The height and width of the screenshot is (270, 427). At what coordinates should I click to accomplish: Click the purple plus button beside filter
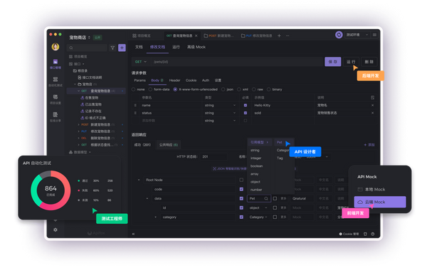[122, 48]
